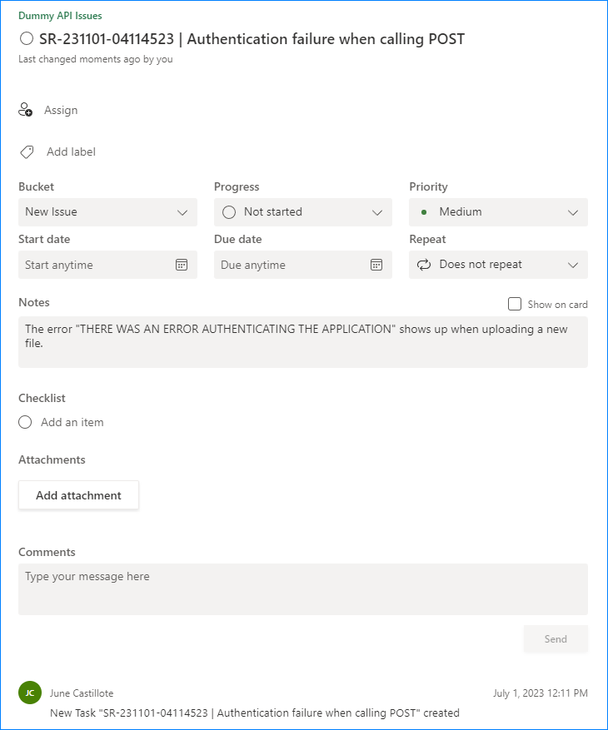Screen dimensions: 608x730
Task: Click the Assign person icon
Action: pyautogui.click(x=26, y=110)
